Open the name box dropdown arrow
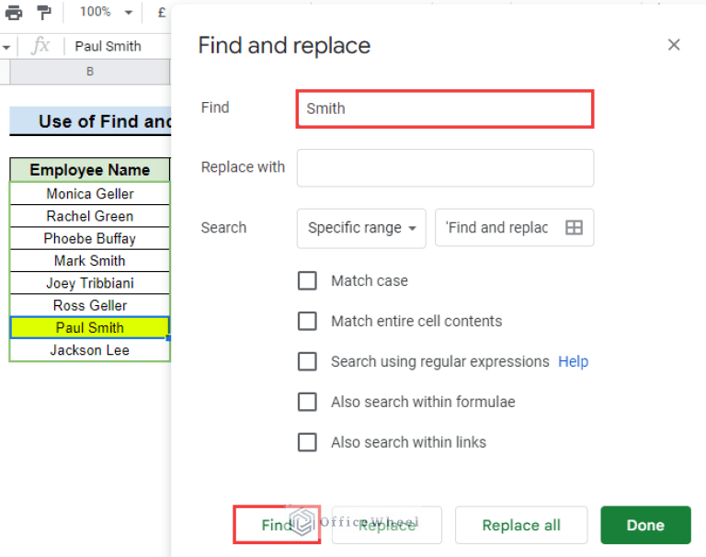706x557 pixels. pos(6,47)
